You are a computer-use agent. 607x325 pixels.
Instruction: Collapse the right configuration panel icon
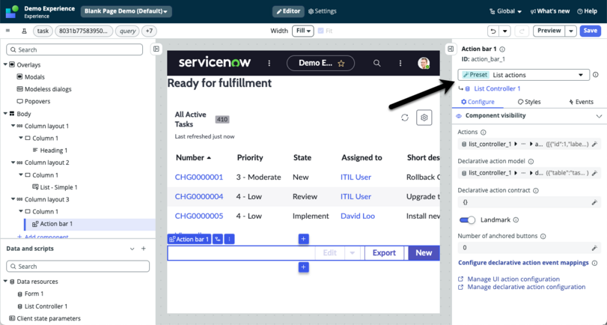451,49
